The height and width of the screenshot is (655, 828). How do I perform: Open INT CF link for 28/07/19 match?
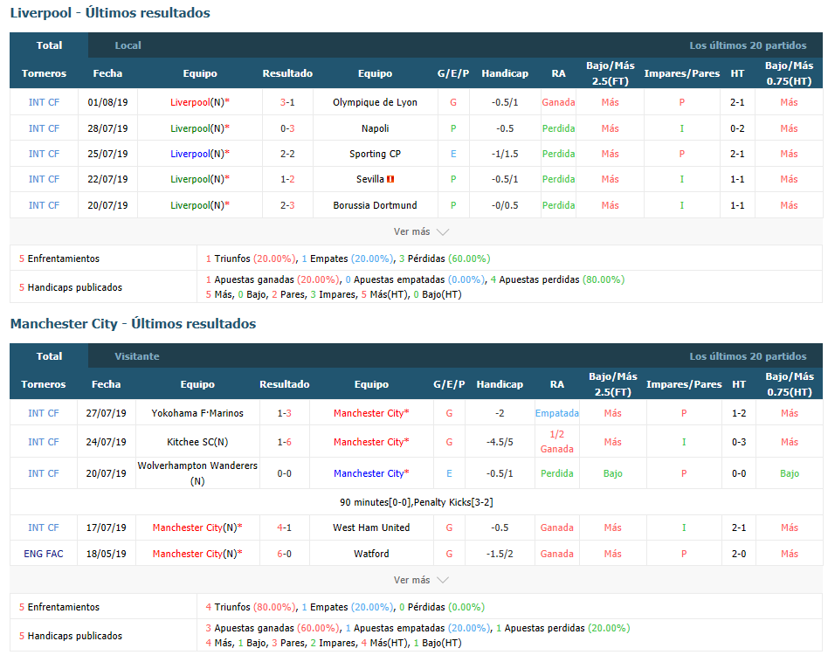[44, 128]
